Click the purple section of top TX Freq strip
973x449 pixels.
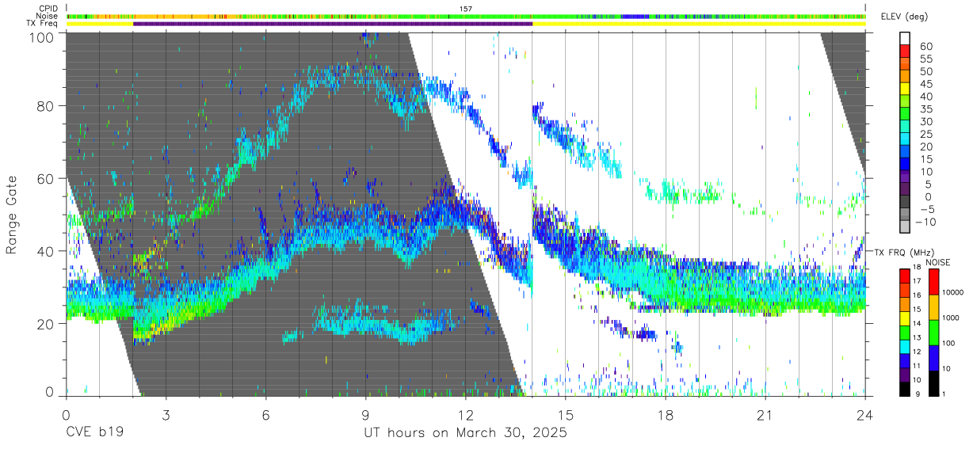tap(333, 24)
